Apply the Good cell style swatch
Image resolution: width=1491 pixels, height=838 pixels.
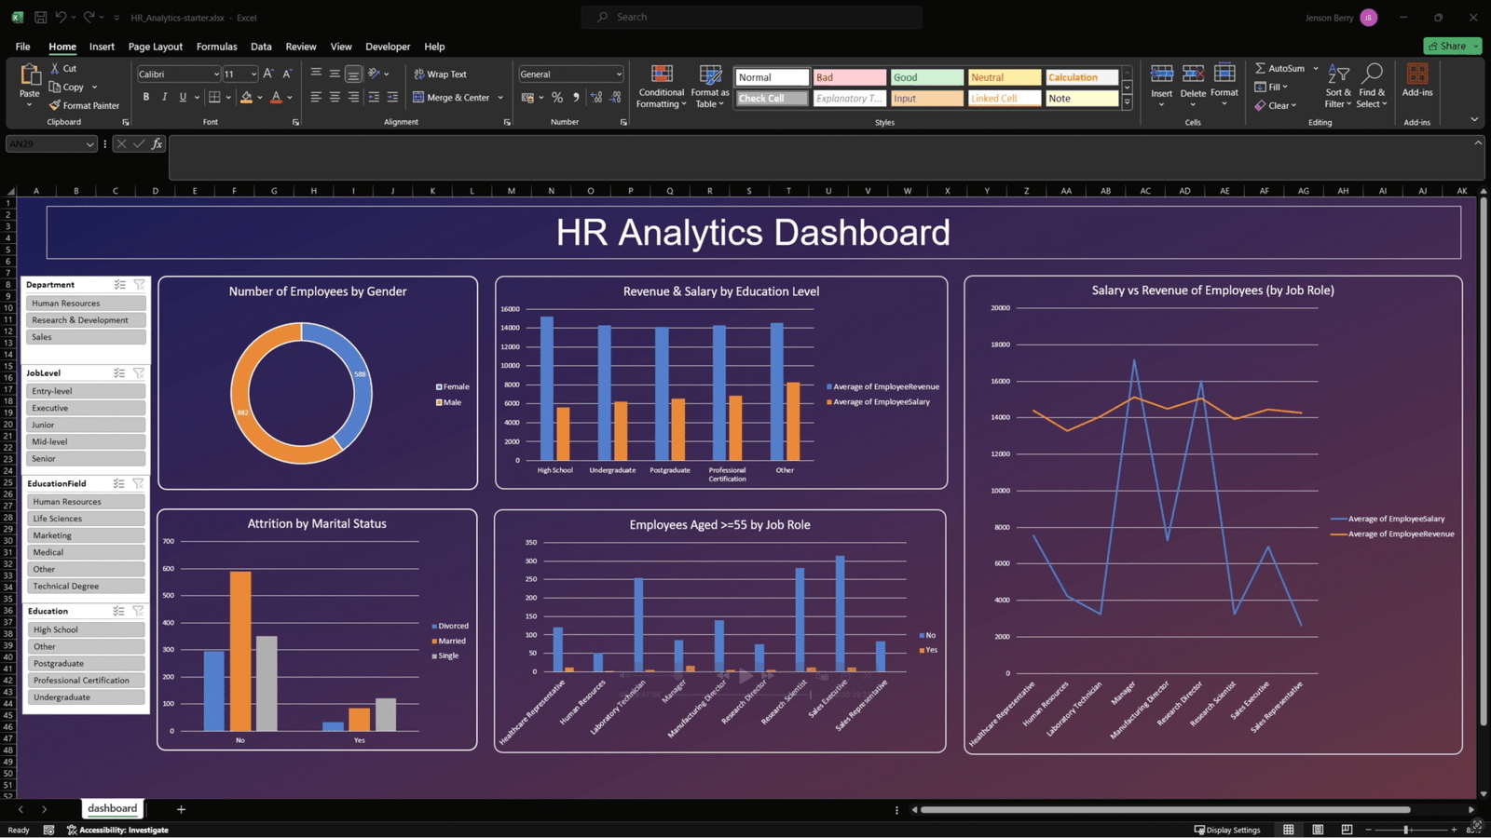click(925, 77)
